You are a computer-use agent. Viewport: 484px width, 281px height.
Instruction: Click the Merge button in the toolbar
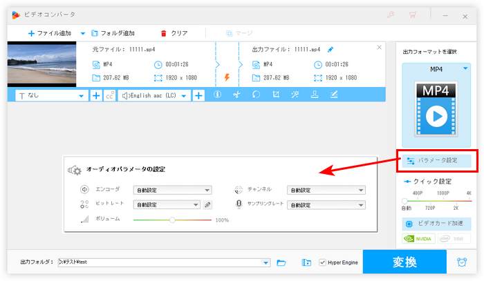[239, 33]
